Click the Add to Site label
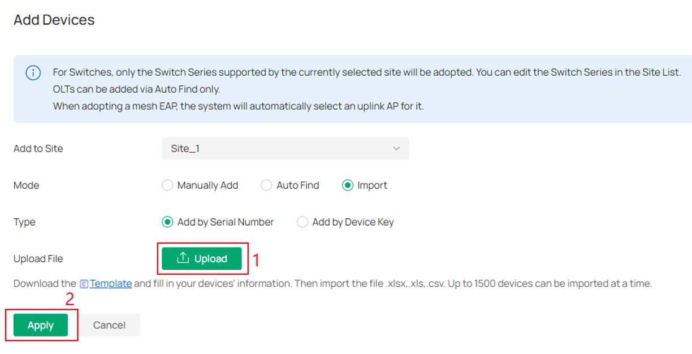Image resolution: width=692 pixels, height=354 pixels. 38,149
